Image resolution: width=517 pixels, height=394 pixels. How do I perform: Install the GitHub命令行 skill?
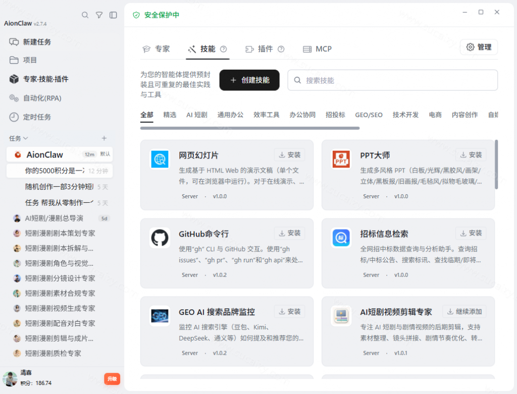[x=289, y=233]
